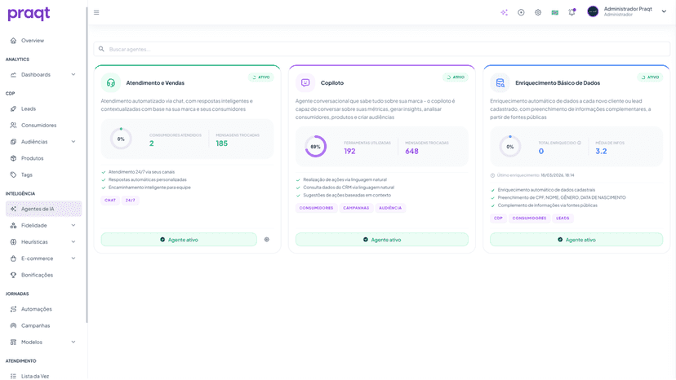This screenshot has height=380, width=676.
Task: Open settings gear on Atendimento e Vendas card
Action: click(x=267, y=240)
